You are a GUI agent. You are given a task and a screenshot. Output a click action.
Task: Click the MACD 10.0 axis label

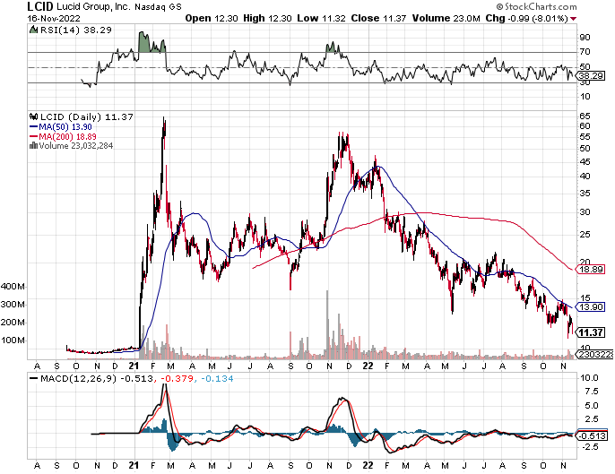click(589, 378)
